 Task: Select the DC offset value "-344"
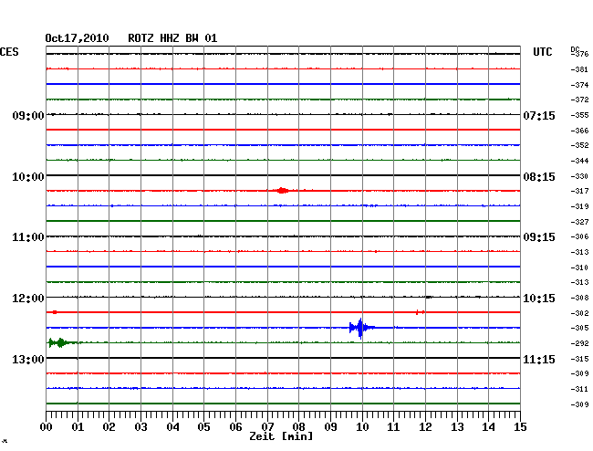[579, 161]
